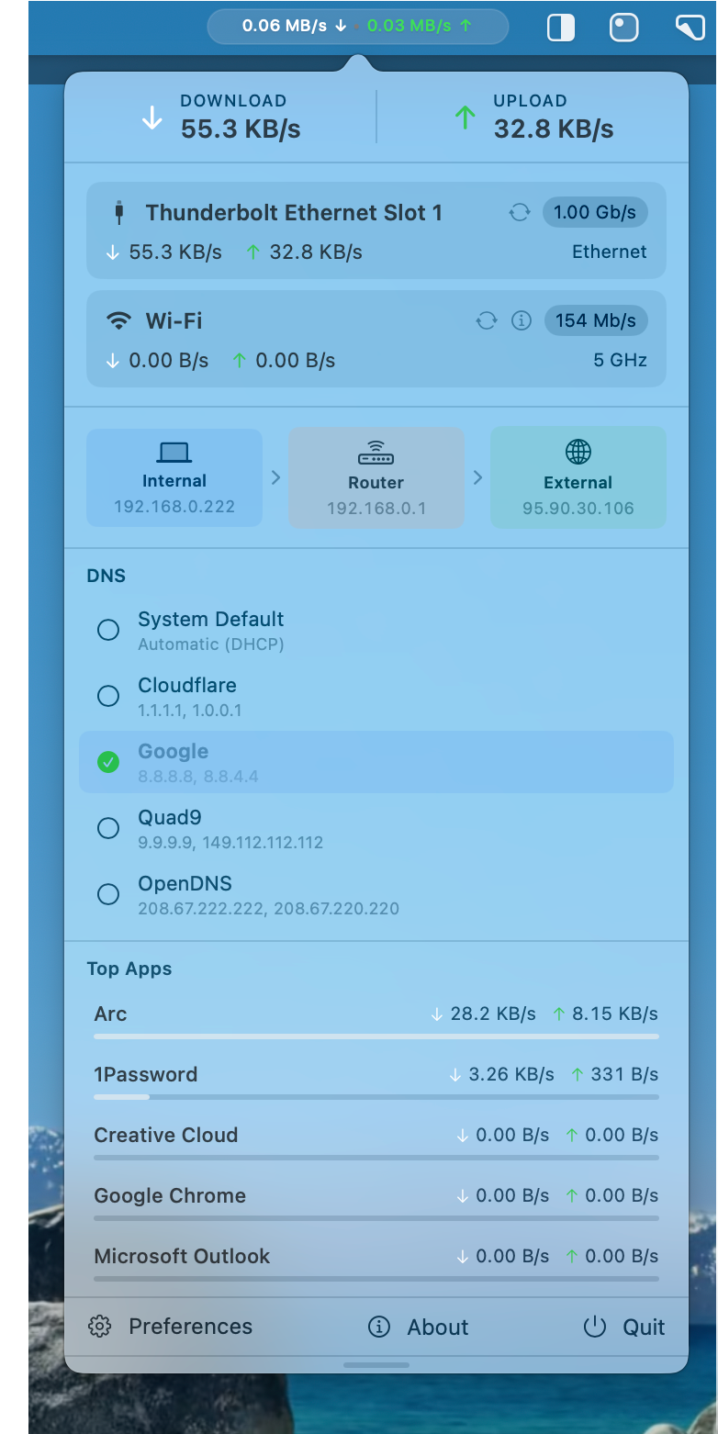Image resolution: width=718 pixels, height=1434 pixels.
Task: Click the laptop icon on the Internal card
Action: click(x=174, y=452)
